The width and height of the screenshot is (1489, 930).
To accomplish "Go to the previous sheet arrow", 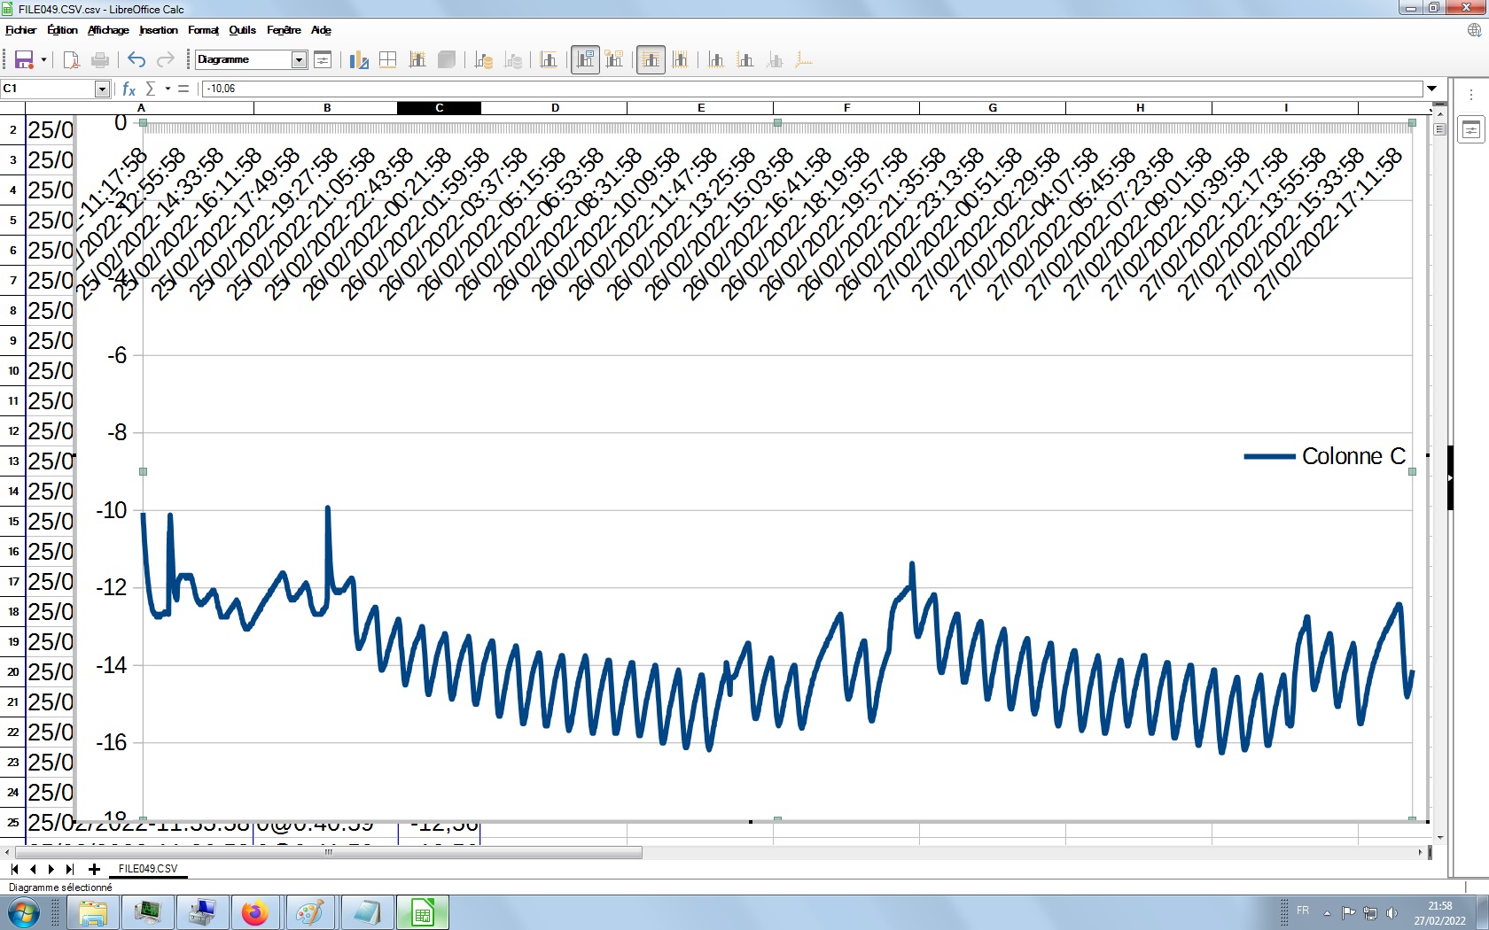I will (33, 869).
